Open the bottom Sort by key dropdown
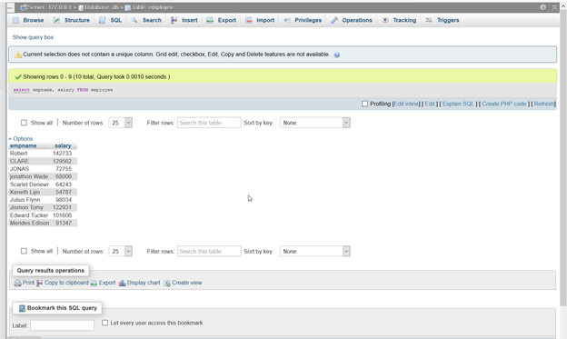 315,251
